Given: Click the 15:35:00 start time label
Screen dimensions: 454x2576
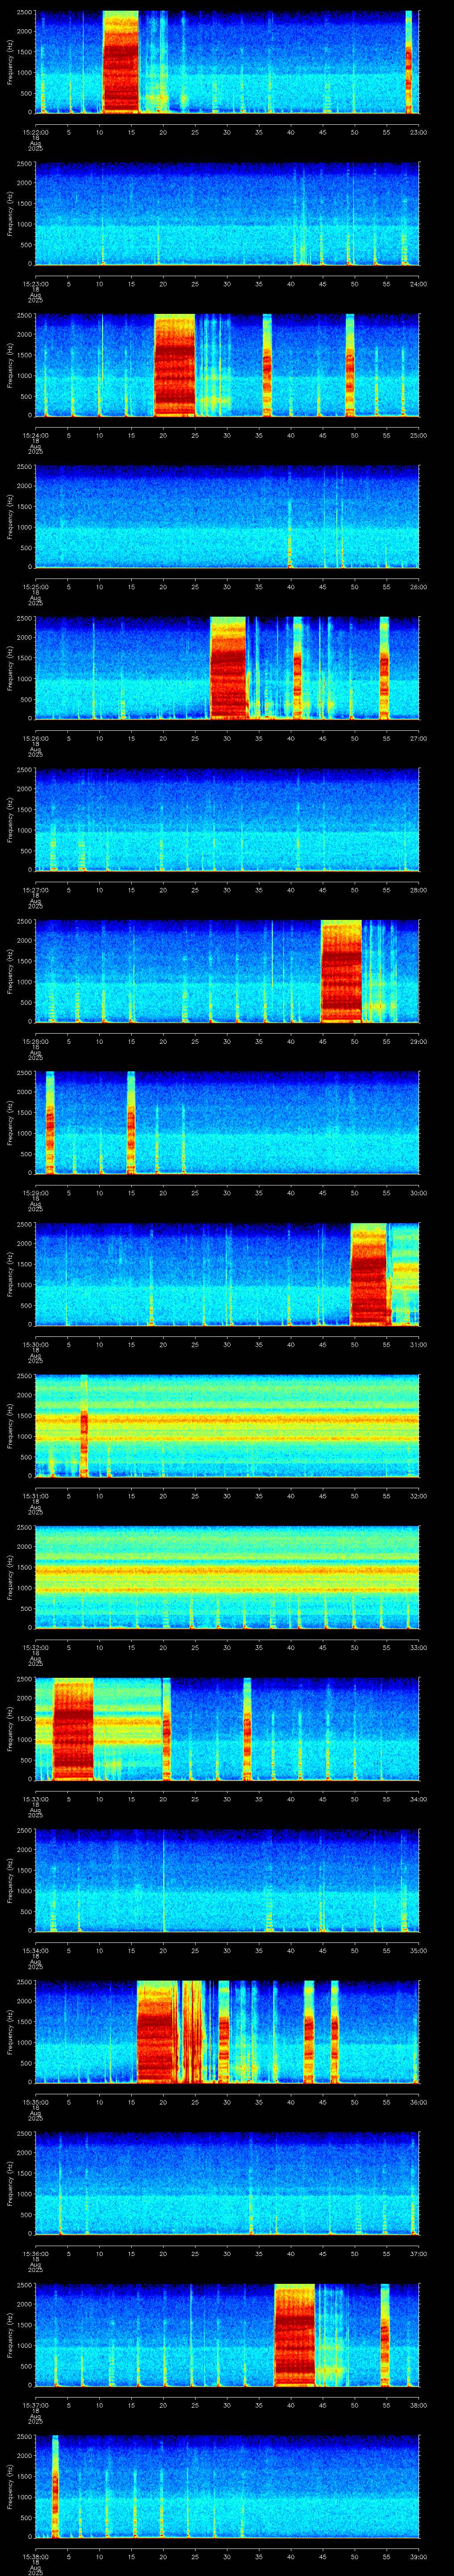Looking at the screenshot, I should 35,2102.
